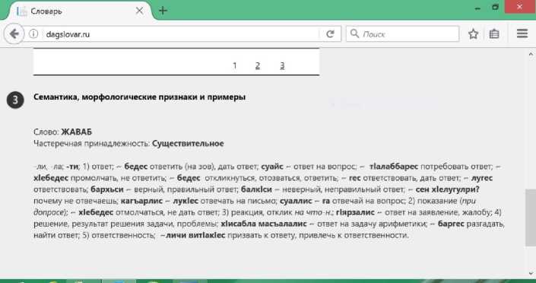Click the magnifier icon in the search box
536x283 pixels.
[354, 33]
